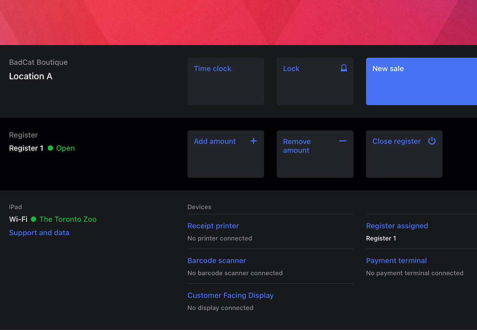The width and height of the screenshot is (477, 330).
Task: Click the No display connected status
Action: coord(220,308)
